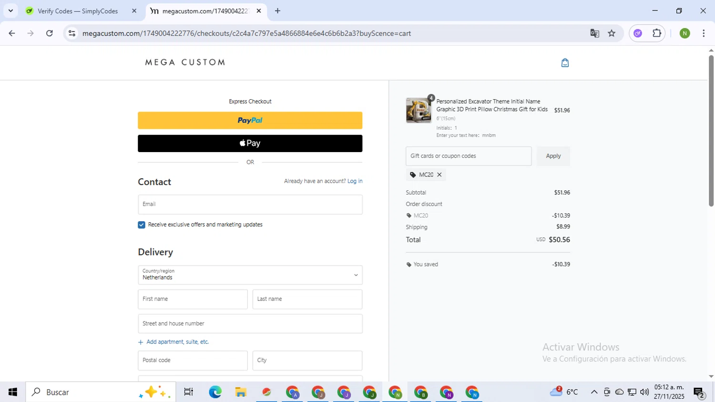Click the City input field
Image resolution: width=715 pixels, height=402 pixels.
click(307, 361)
